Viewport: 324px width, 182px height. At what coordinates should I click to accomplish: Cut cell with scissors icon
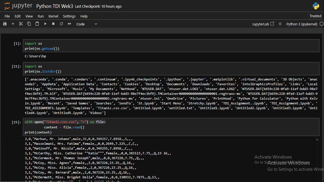point(21,24)
